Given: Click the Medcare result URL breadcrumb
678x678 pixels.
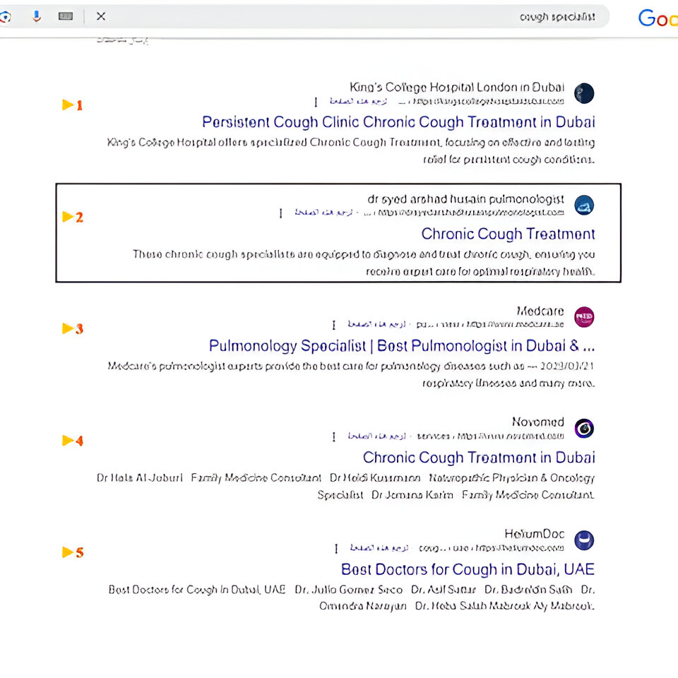Looking at the screenshot, I should pyautogui.click(x=490, y=324).
